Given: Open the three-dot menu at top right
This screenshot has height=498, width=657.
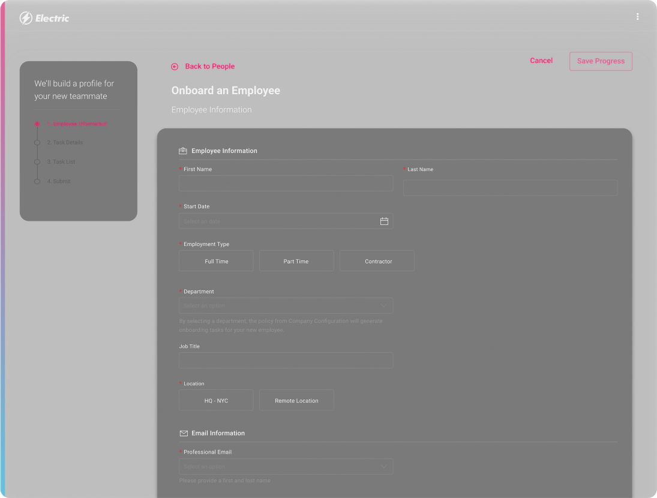Looking at the screenshot, I should click(x=637, y=16).
